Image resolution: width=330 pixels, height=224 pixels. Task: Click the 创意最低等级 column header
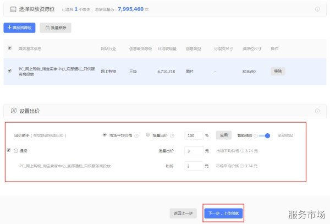coord(140,48)
